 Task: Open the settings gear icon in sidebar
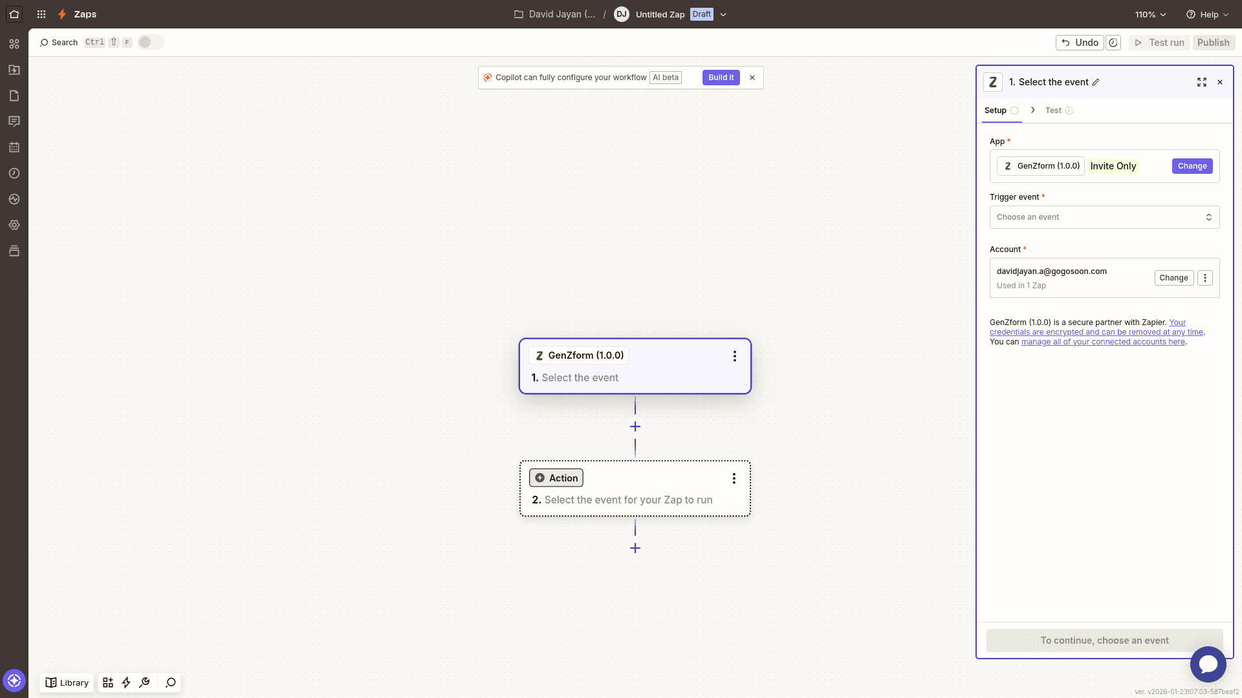click(x=14, y=225)
